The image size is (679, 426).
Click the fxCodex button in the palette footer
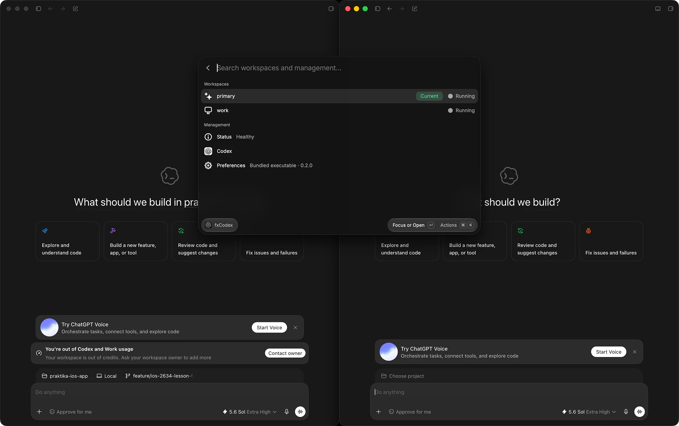coord(220,225)
